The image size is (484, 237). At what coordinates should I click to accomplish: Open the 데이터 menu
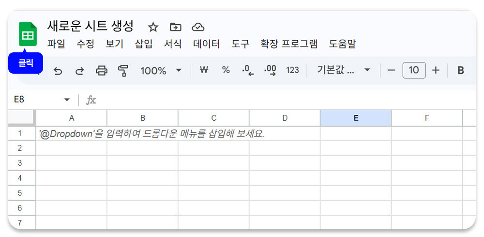pos(207,44)
